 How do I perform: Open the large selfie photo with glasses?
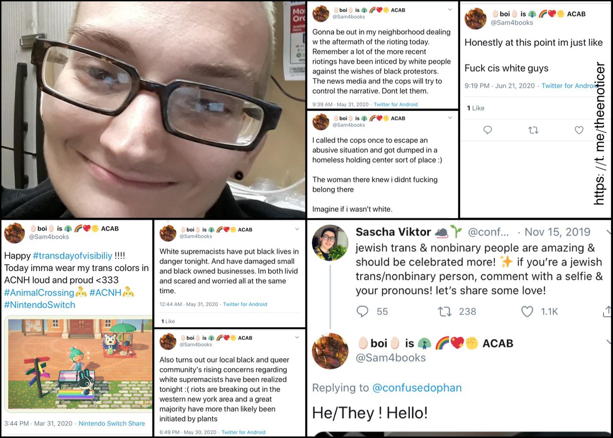(x=153, y=109)
